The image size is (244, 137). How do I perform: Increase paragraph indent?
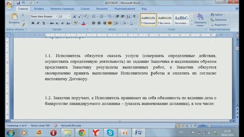(x=123, y=16)
